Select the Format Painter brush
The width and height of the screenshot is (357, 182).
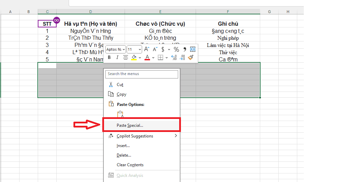coord(191,58)
